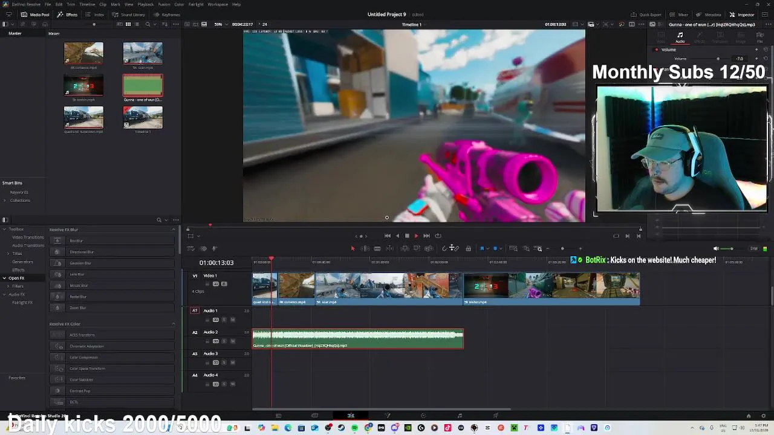This screenshot has height=435, width=774.
Task: Solo the Audio 2 track
Action: pos(224,341)
